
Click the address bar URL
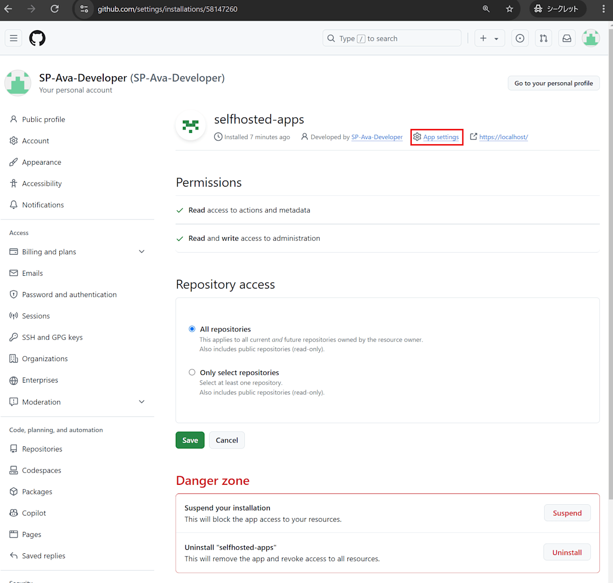pos(168,9)
